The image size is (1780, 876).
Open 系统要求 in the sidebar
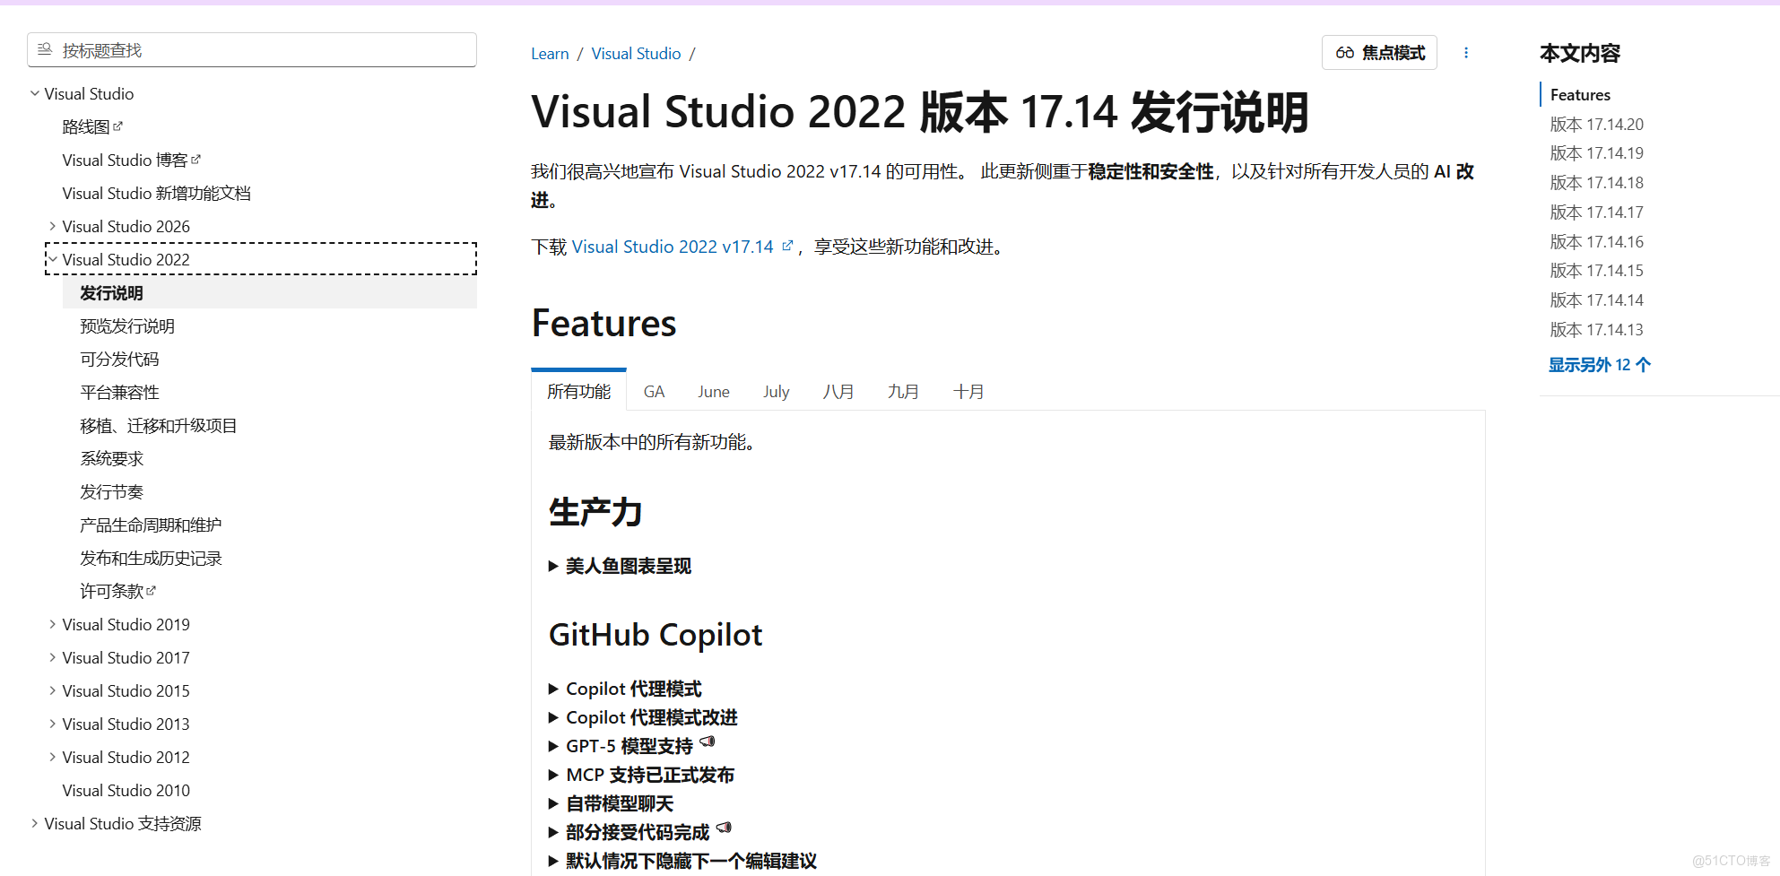tap(111, 458)
